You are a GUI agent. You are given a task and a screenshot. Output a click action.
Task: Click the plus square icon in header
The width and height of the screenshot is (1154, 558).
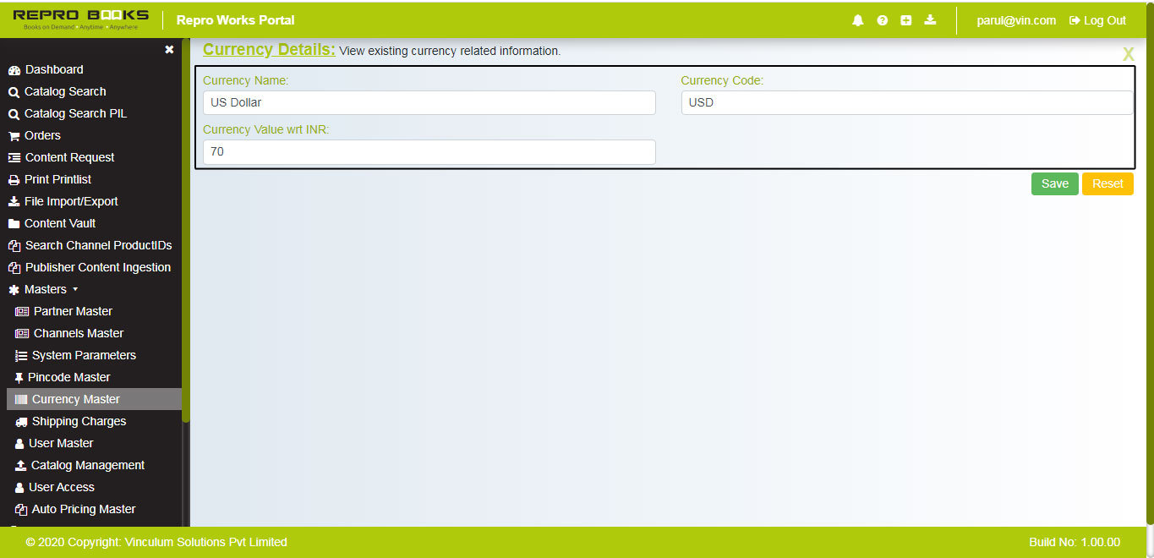tap(906, 20)
